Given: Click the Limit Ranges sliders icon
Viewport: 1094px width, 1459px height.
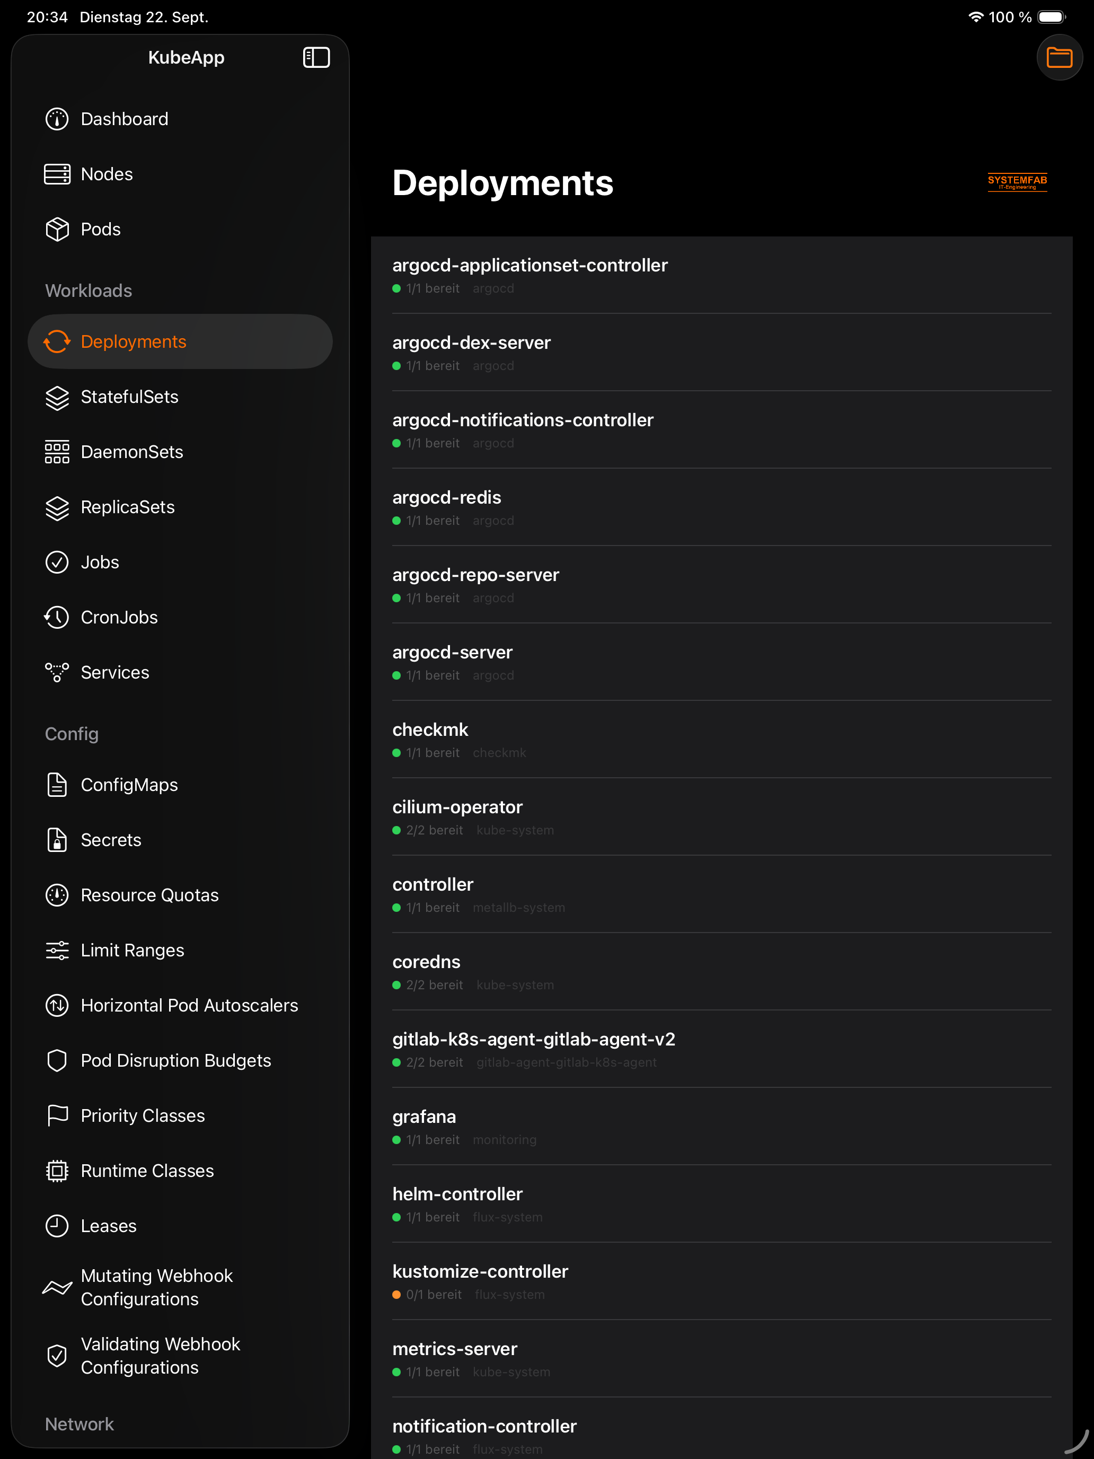Looking at the screenshot, I should tap(57, 951).
